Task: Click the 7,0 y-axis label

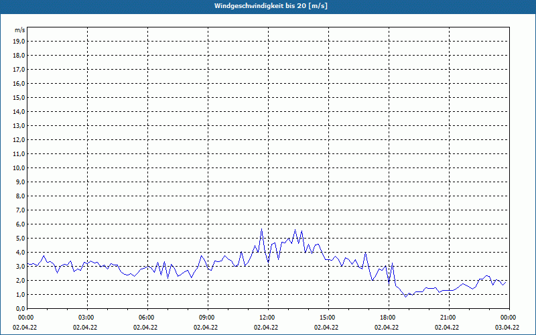Action: click(x=20, y=210)
